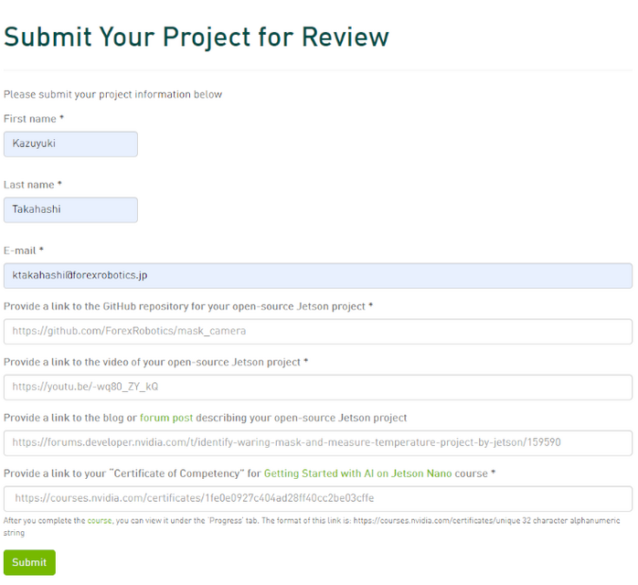Click the Certificate of Competency link field
The height and width of the screenshot is (585, 638).
point(317,499)
